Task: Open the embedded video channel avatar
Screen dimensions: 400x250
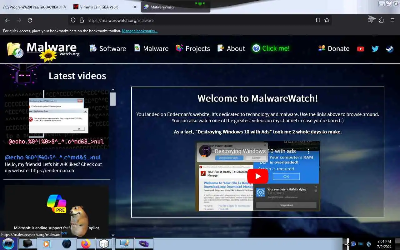Action: (x=205, y=151)
